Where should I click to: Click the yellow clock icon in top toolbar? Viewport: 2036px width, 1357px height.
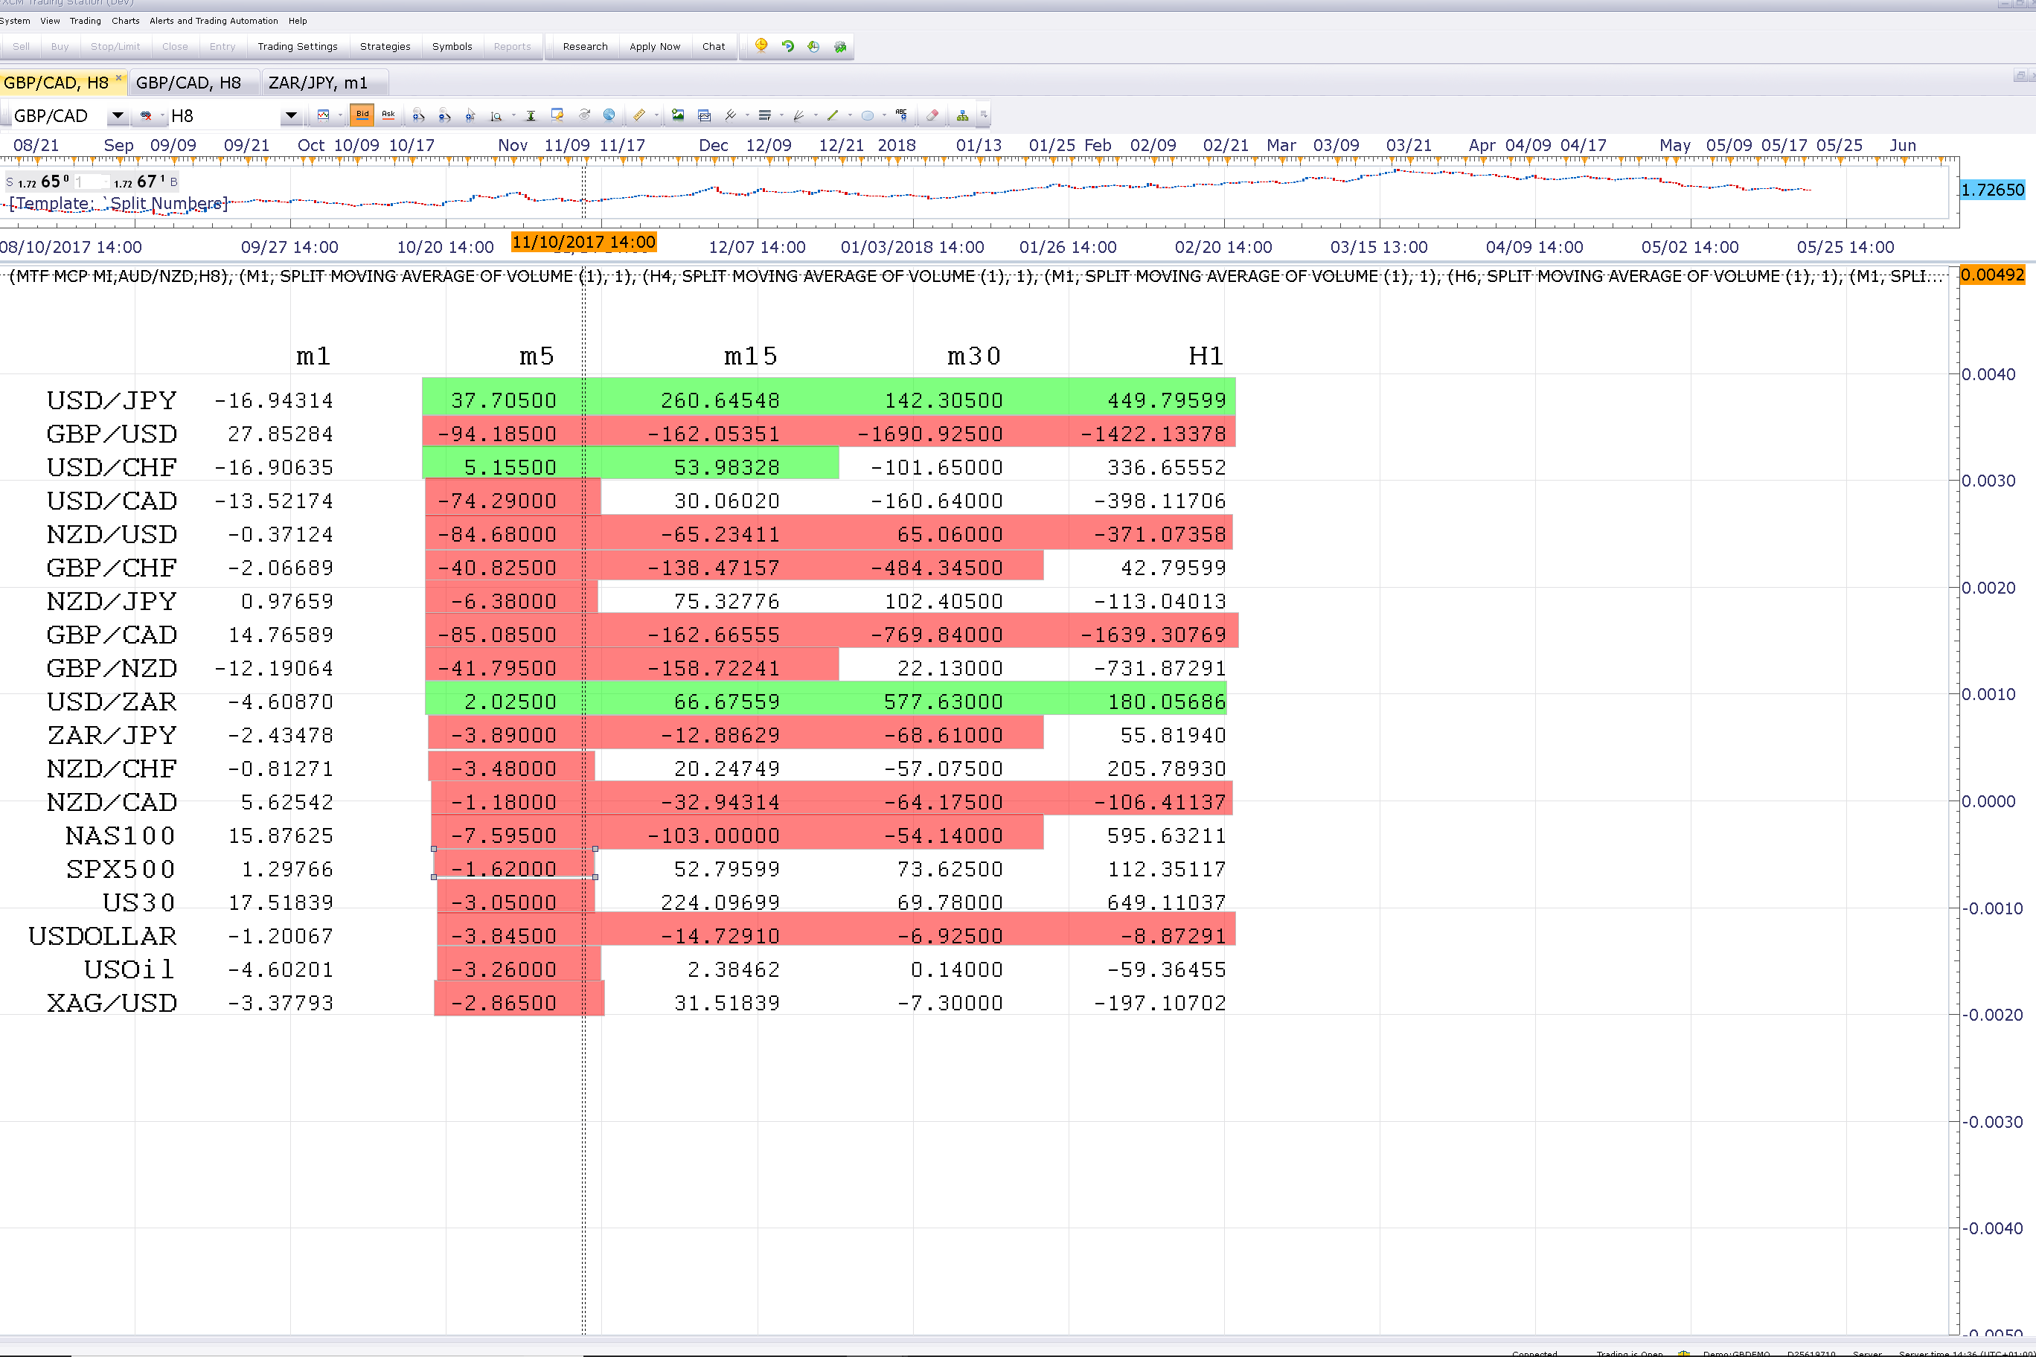point(761,46)
